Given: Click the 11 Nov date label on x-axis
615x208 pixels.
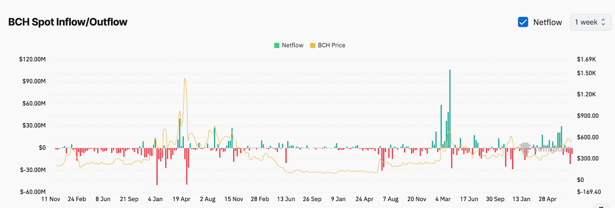Looking at the screenshot, I should tap(51, 199).
